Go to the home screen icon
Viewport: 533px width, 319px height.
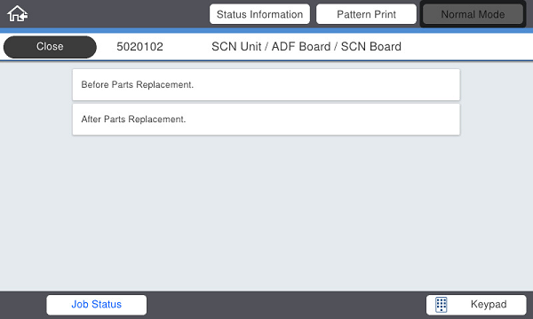(18, 14)
